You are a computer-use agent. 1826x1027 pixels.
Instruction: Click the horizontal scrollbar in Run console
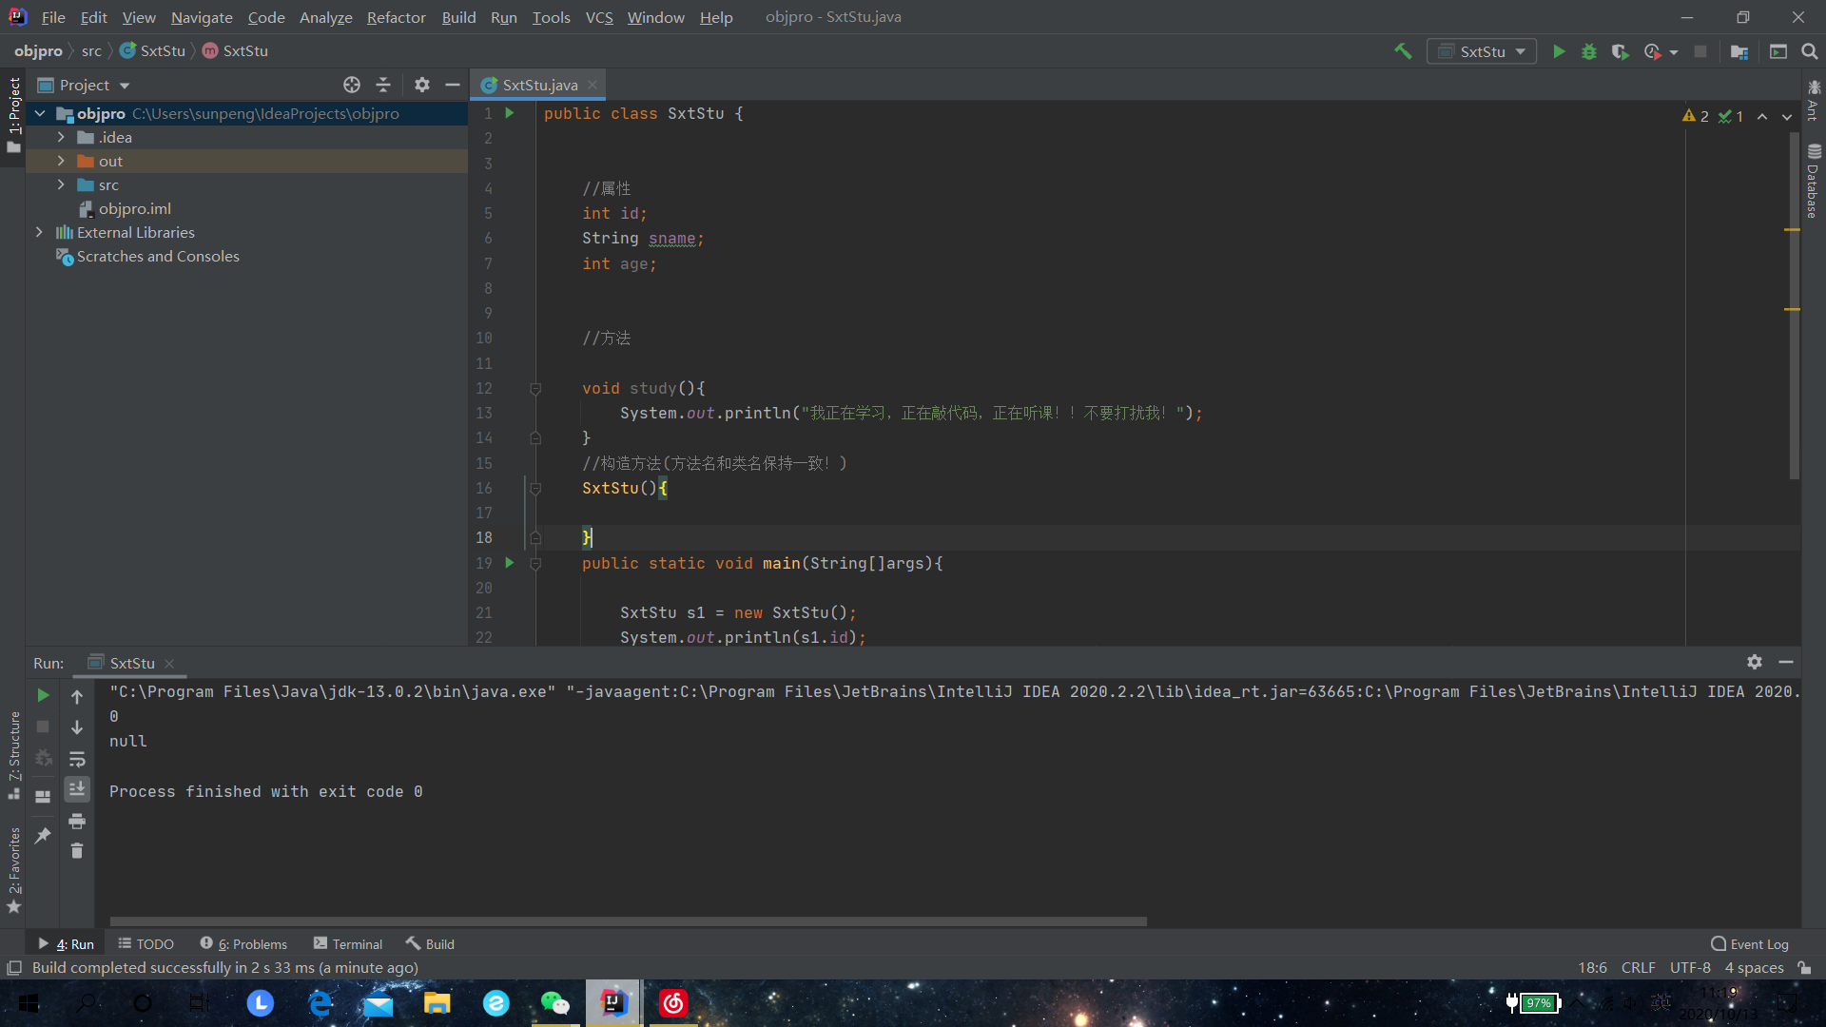[x=628, y=920]
